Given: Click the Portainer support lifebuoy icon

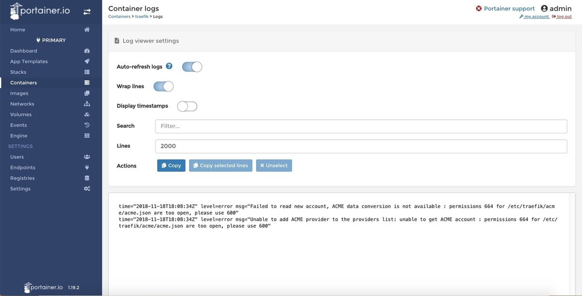Looking at the screenshot, I should click(479, 9).
